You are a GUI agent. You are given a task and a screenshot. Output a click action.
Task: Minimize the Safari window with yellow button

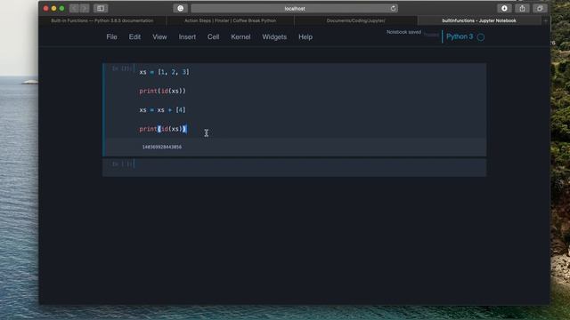pos(53,8)
